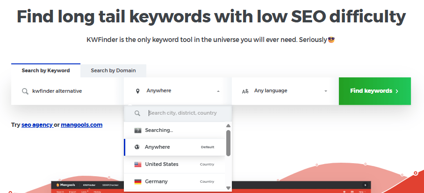
Task: Select the 'Searching...' list entry
Action: 174,131
